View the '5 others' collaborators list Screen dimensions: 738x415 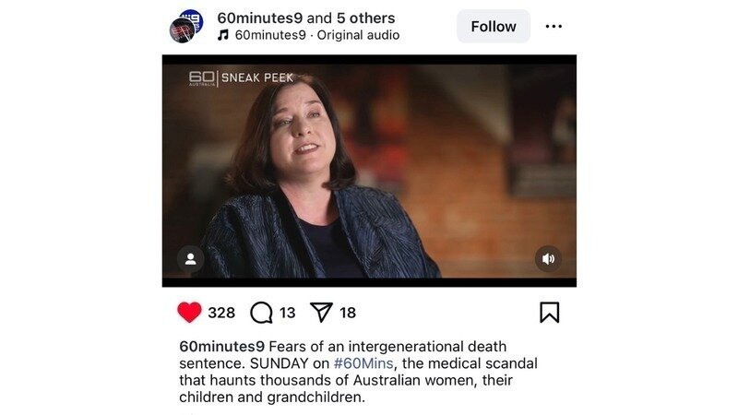(365, 18)
